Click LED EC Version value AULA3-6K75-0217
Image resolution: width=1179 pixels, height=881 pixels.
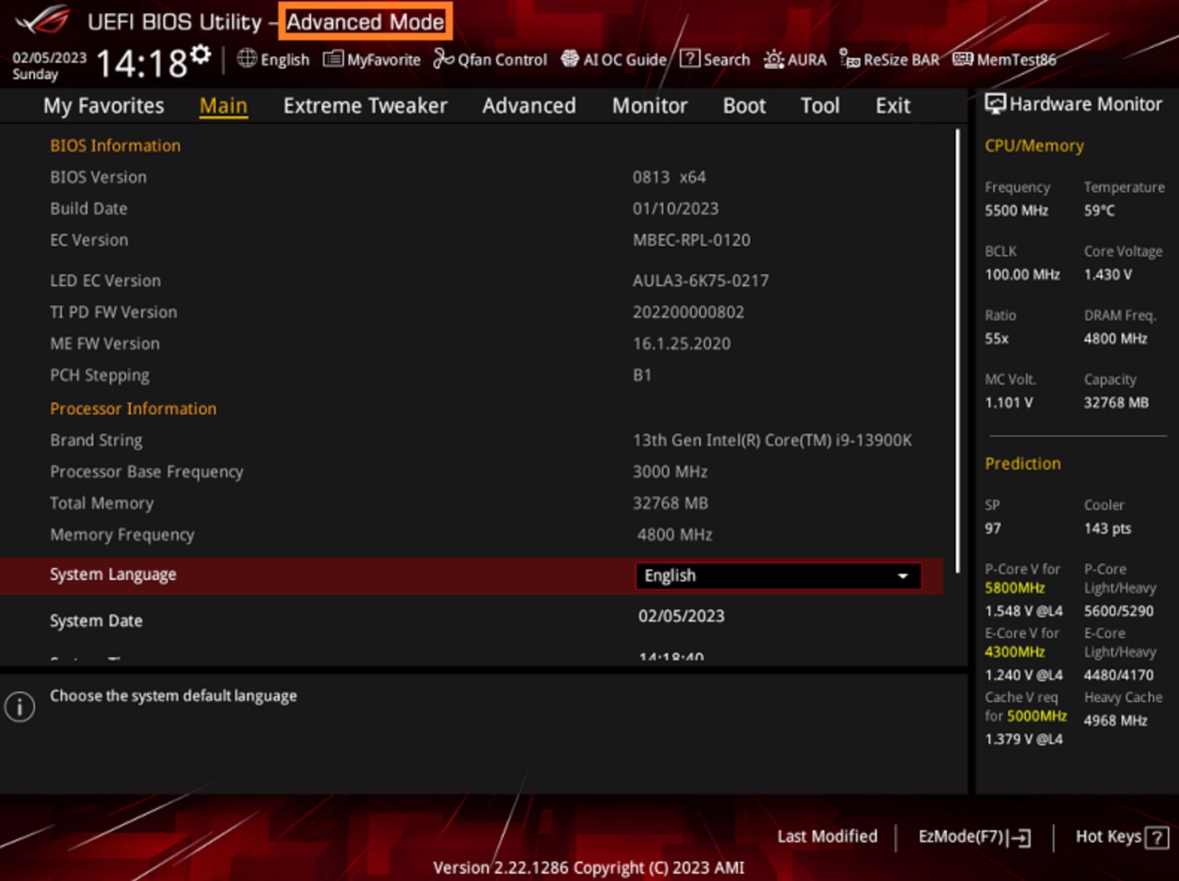[701, 280]
